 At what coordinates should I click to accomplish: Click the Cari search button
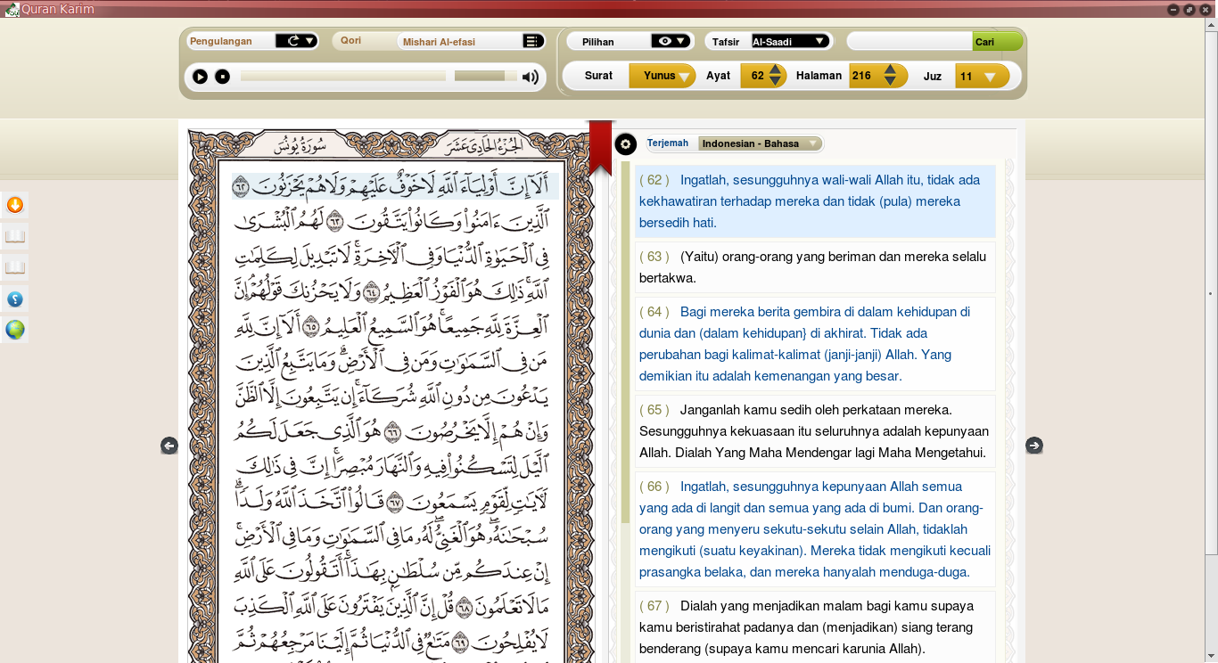tap(997, 42)
